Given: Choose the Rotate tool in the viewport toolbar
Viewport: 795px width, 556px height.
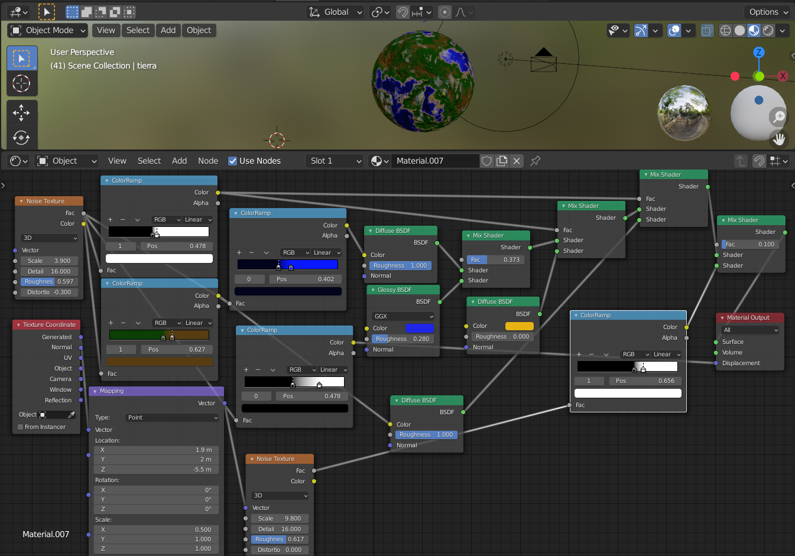Looking at the screenshot, I should click(22, 138).
